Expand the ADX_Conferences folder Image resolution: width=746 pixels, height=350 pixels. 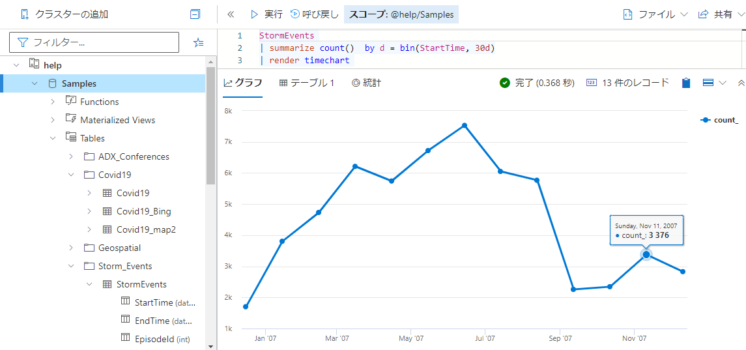[x=71, y=156]
